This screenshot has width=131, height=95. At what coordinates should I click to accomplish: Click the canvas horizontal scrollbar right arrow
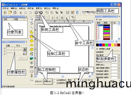[x=90, y=76]
